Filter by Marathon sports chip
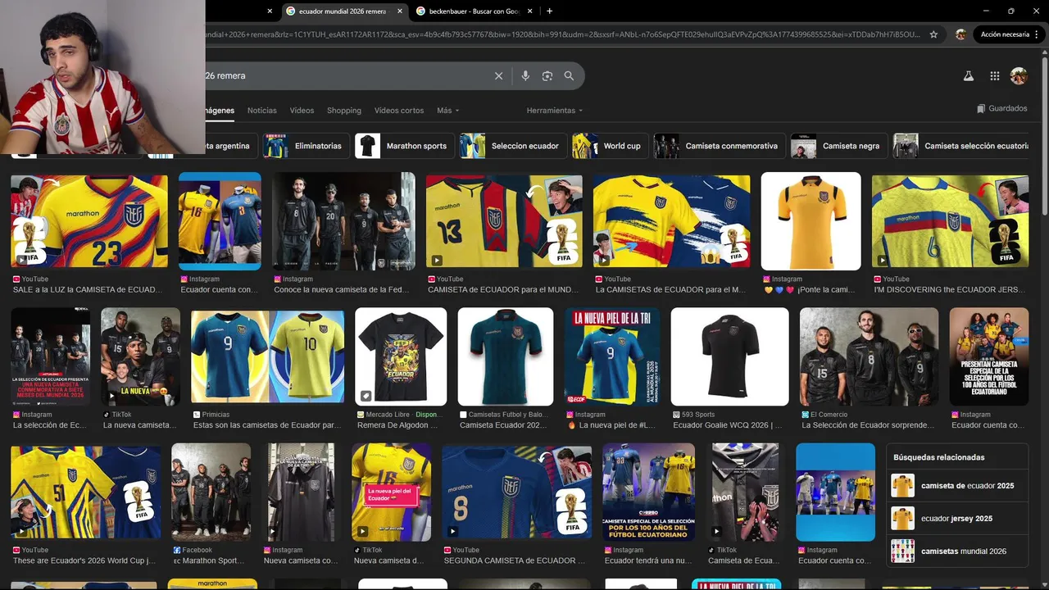Viewport: 1049px width, 590px height. (x=405, y=146)
